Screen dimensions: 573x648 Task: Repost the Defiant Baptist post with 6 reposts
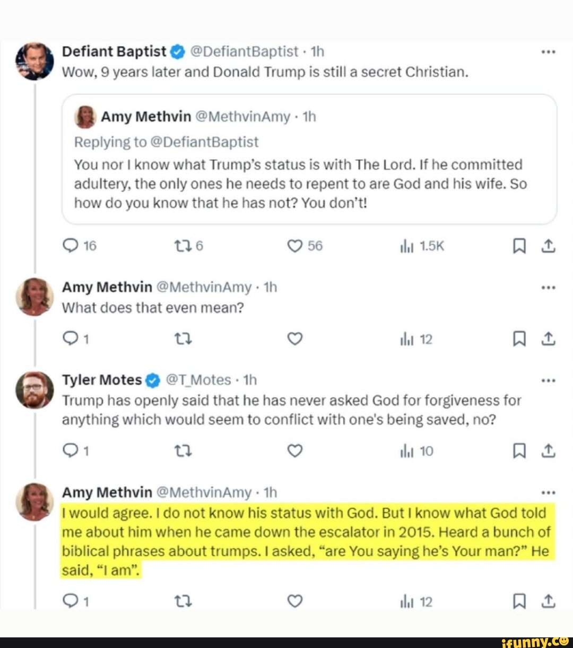coord(183,246)
